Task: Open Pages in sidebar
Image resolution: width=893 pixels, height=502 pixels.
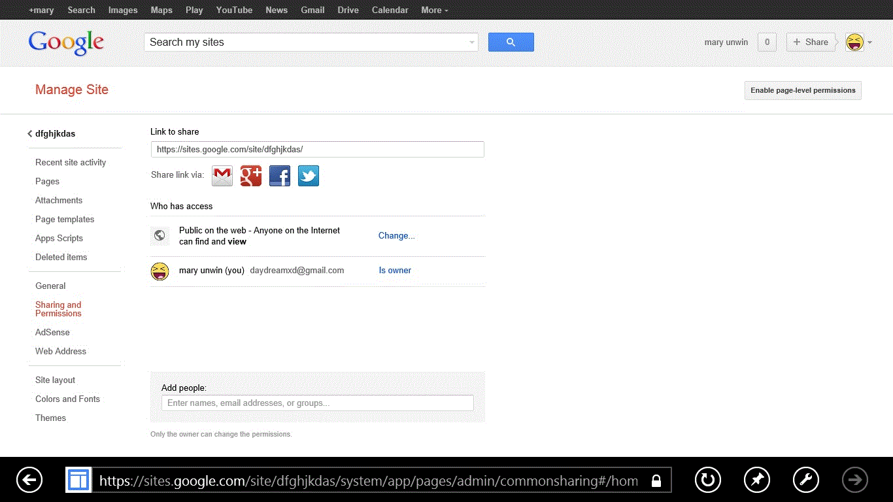Action: coord(47,181)
